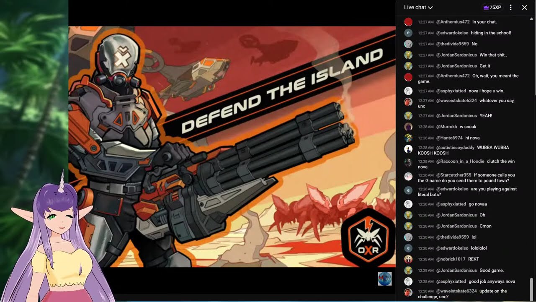
Task: Open avatar beside 'update on the challenge' message
Action: coord(408,292)
